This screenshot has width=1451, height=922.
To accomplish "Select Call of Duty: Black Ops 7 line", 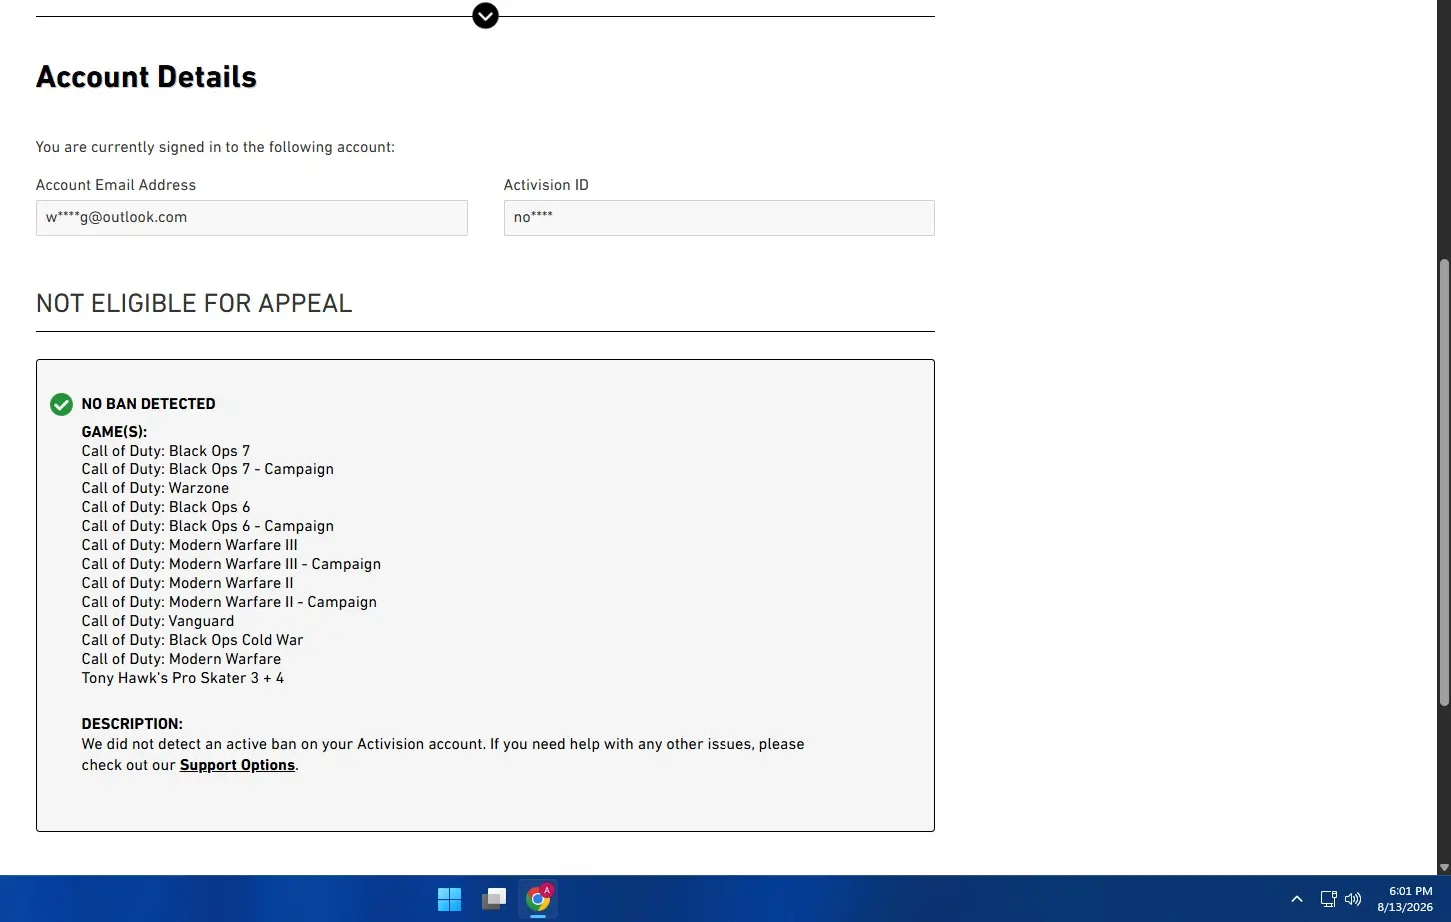I will click(166, 451).
